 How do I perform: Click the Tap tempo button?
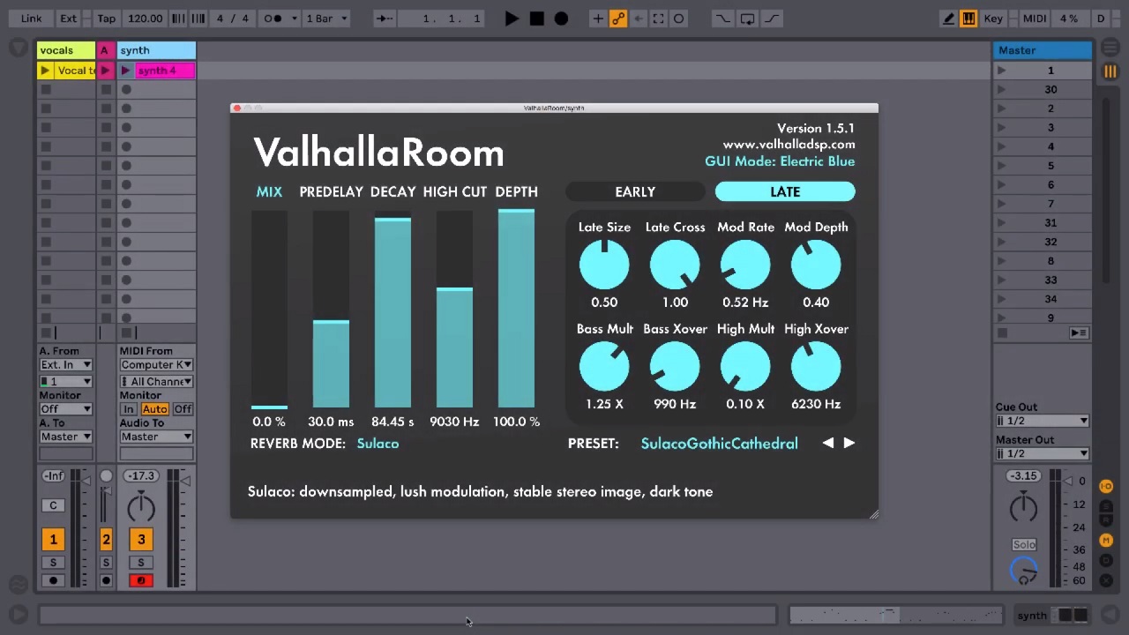coord(106,19)
